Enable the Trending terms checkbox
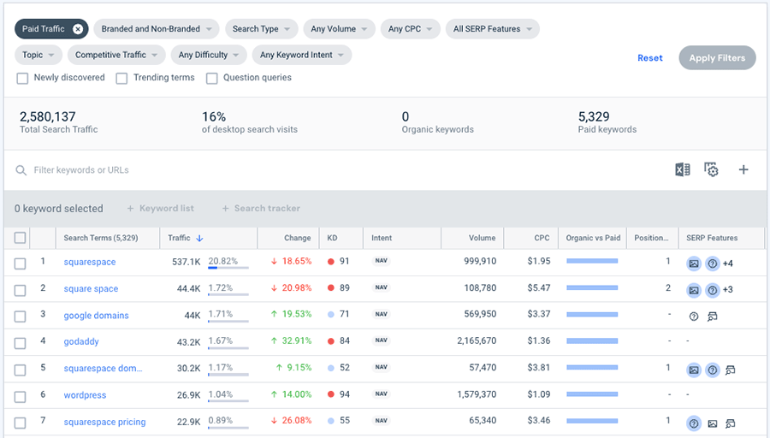 pos(121,79)
